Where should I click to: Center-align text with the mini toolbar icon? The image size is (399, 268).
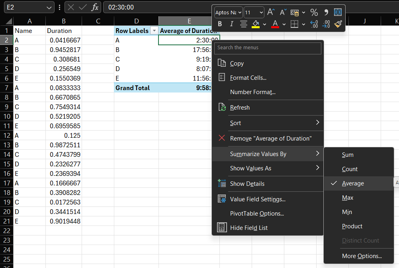244,24
